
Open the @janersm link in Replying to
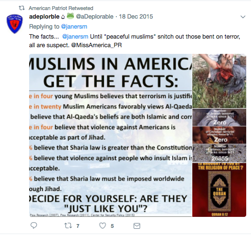74,27
